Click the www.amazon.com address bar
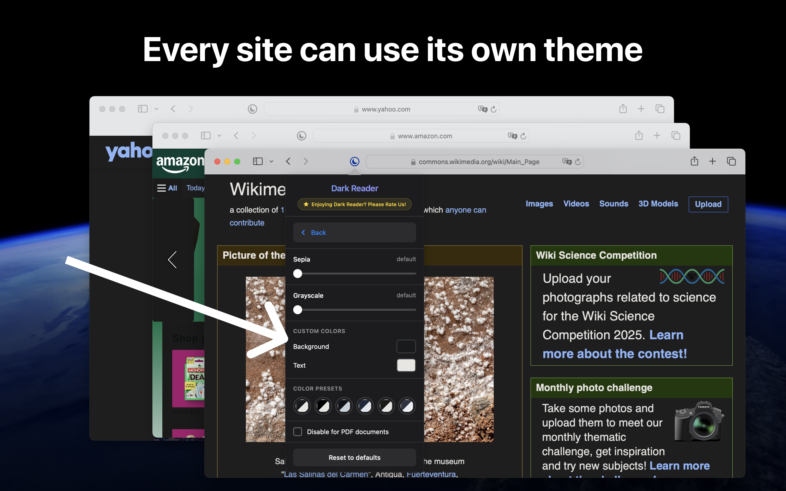 click(x=421, y=136)
